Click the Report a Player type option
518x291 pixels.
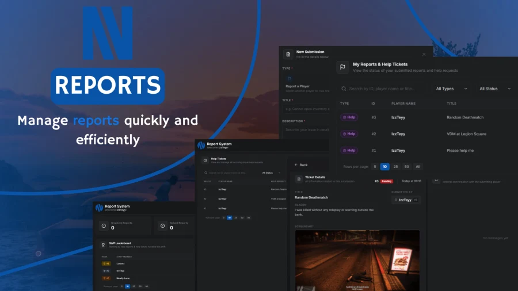click(307, 84)
